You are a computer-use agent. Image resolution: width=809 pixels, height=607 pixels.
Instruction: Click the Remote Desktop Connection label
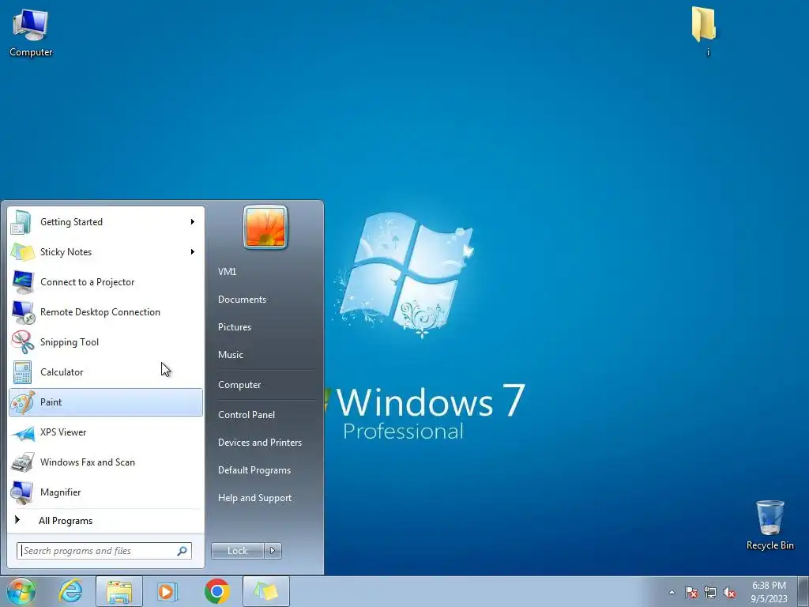tap(100, 312)
